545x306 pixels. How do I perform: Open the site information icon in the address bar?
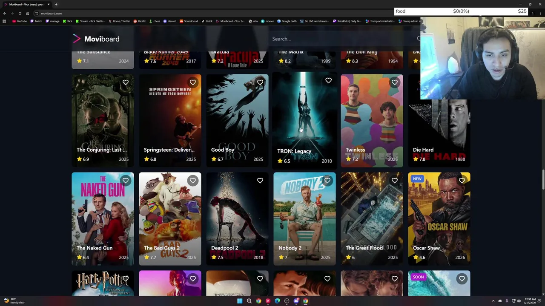point(37,13)
